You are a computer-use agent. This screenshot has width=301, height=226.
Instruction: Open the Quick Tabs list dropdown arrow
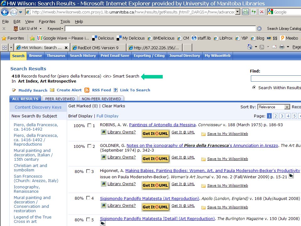[x=11, y=47]
